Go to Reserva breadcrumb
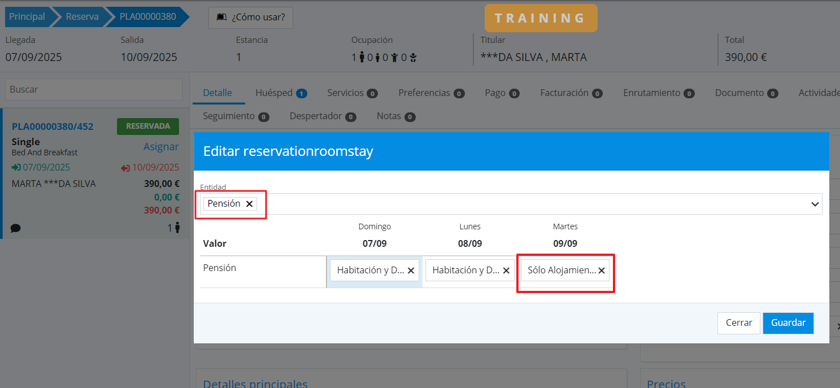Image resolution: width=840 pixels, height=388 pixels. pos(82,17)
